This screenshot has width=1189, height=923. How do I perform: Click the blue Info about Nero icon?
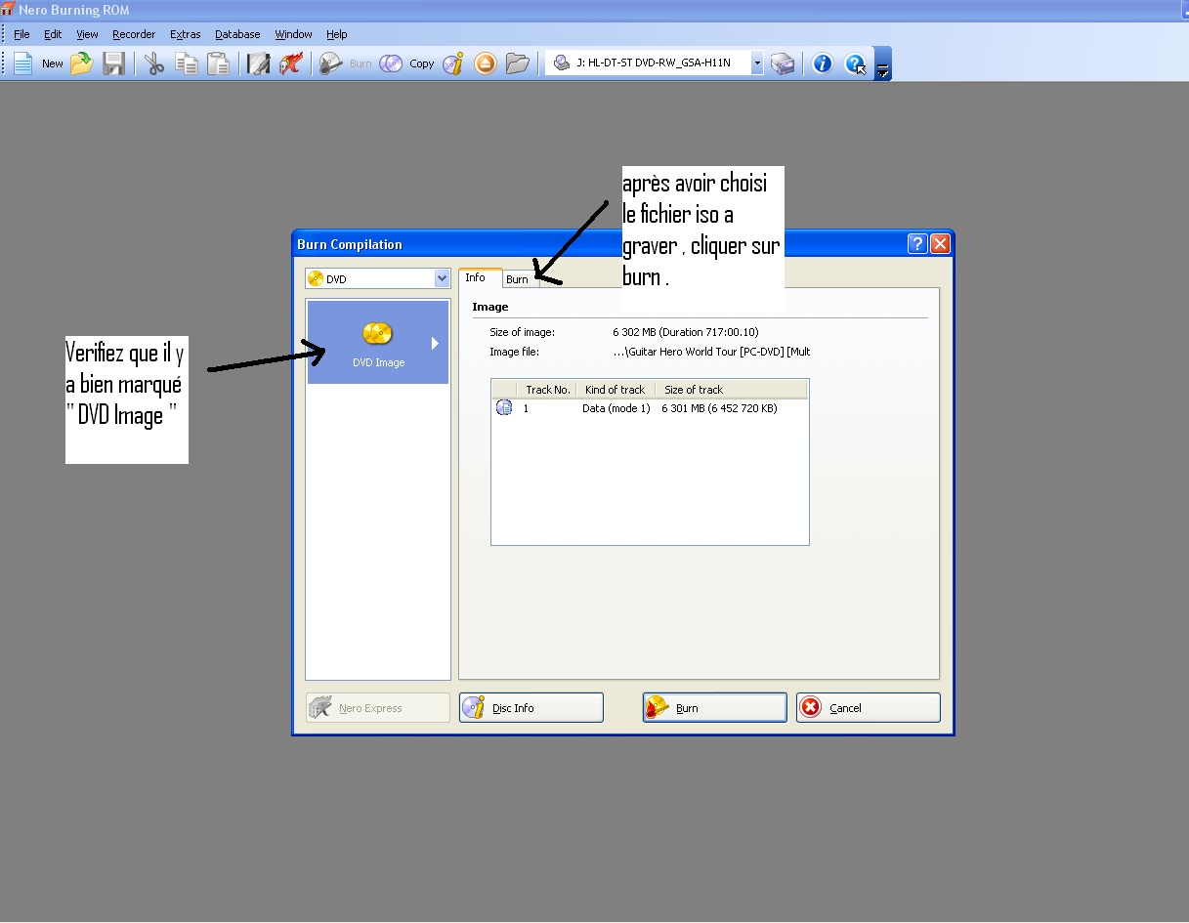pyautogui.click(x=823, y=63)
